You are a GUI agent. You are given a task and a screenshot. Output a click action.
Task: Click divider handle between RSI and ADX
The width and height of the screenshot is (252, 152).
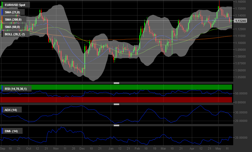click(x=116, y=104)
